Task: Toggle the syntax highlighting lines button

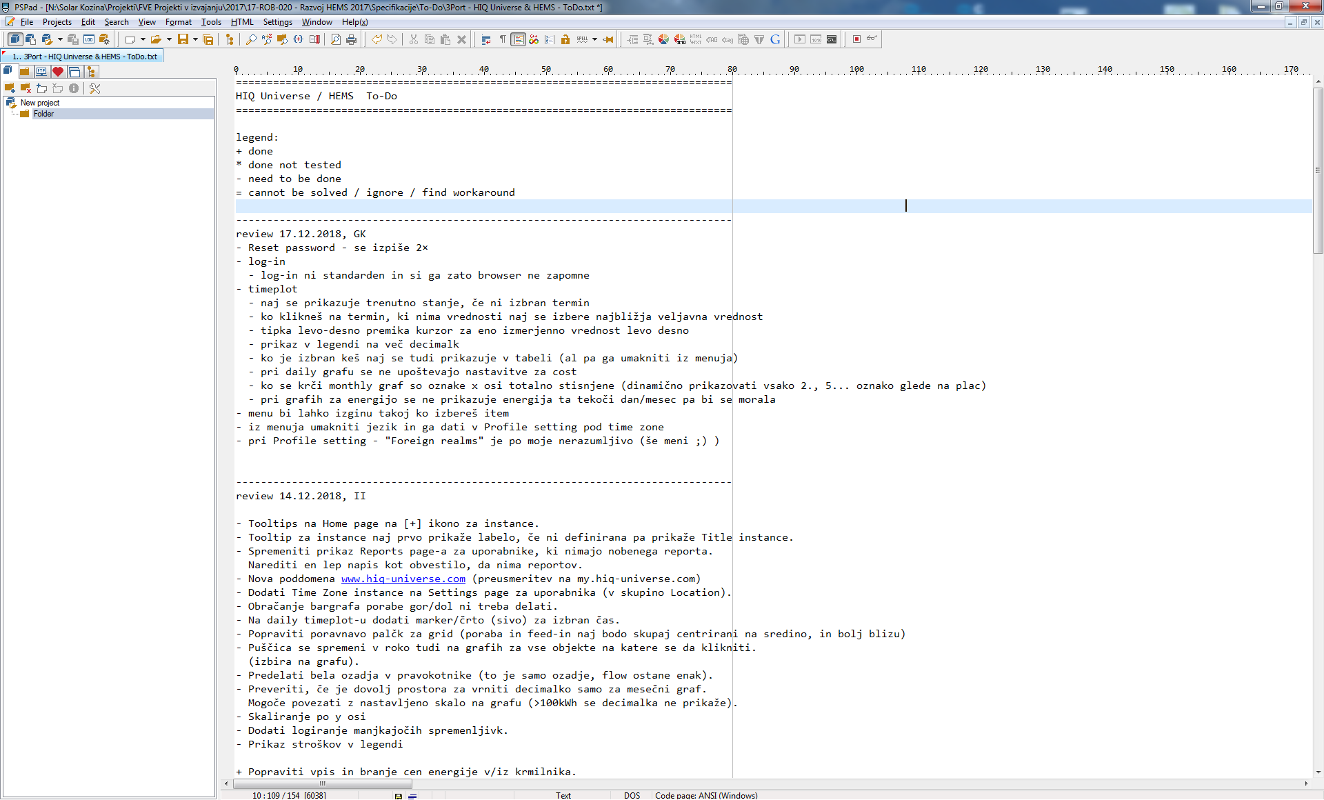Action: tap(518, 39)
